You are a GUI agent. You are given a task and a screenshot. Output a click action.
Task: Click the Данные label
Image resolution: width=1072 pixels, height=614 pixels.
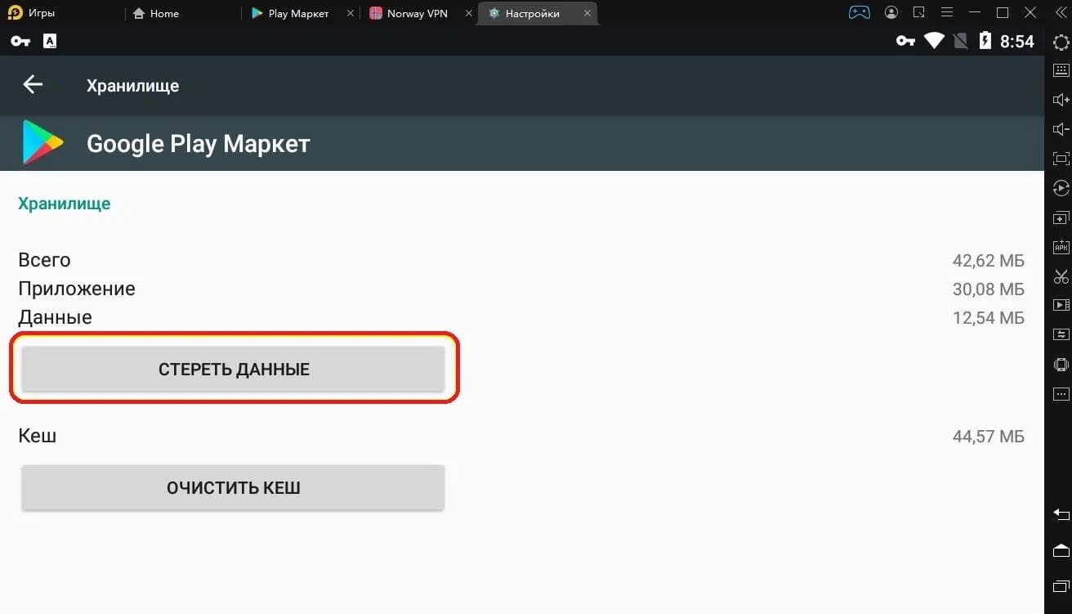pos(55,317)
